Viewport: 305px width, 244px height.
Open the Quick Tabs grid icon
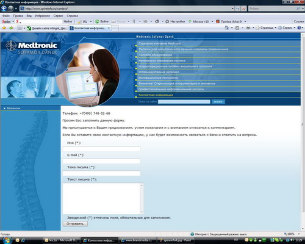pos(20,28)
